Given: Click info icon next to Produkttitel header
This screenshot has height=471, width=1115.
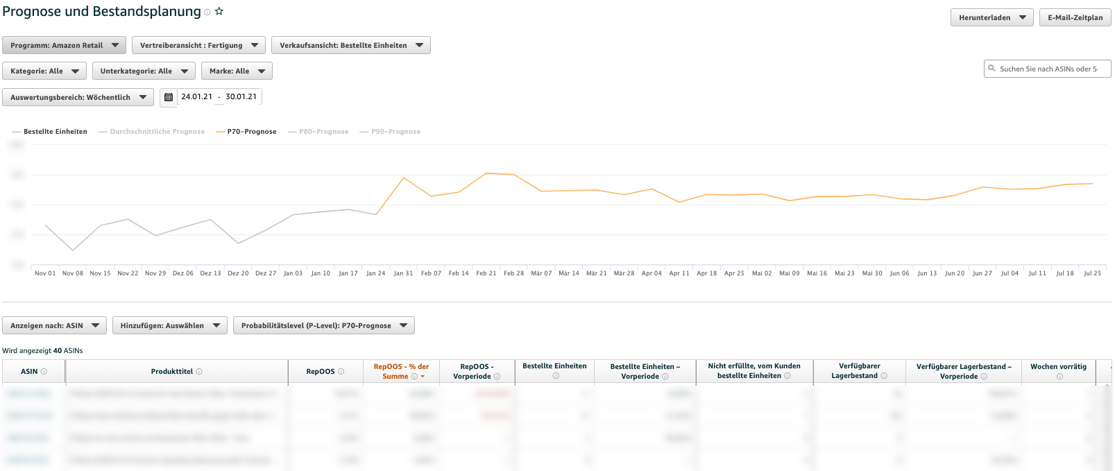Looking at the screenshot, I should [199, 372].
